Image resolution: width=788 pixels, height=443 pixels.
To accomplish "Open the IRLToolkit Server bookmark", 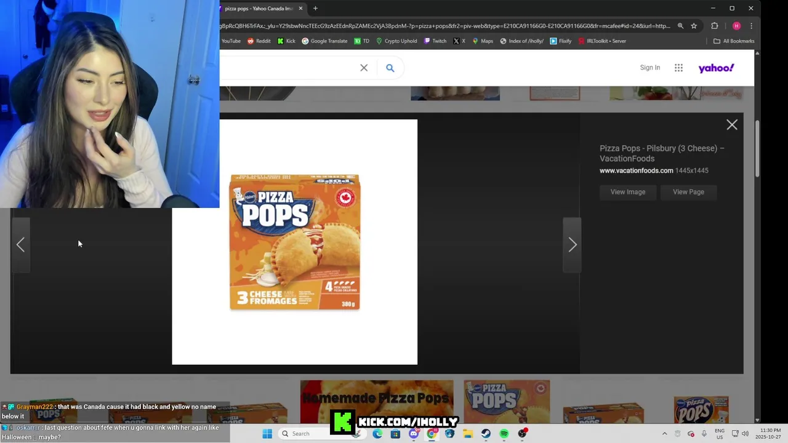I will 602,41.
